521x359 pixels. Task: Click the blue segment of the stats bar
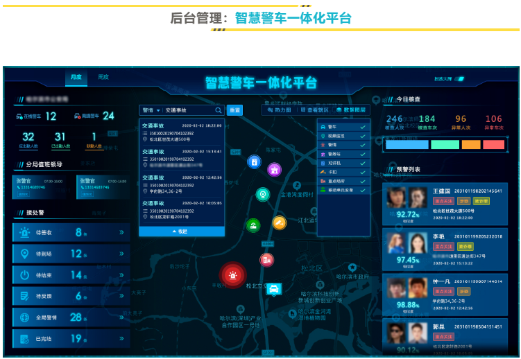[407, 144]
